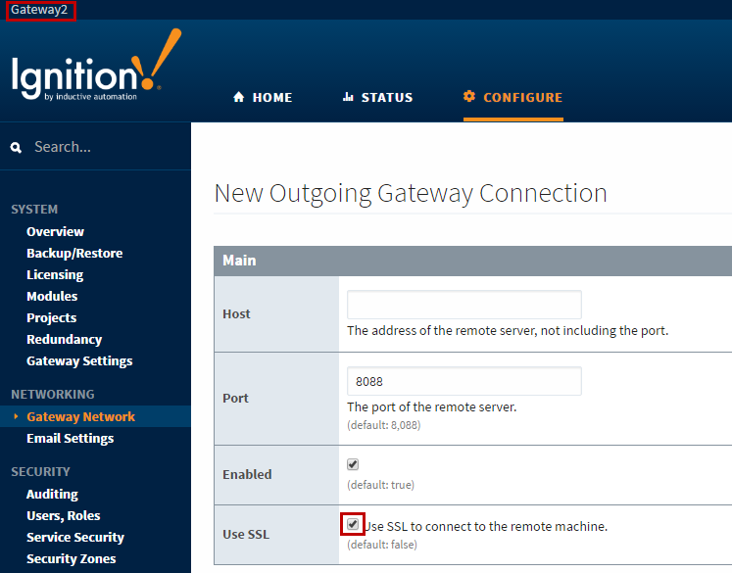Click the Port field showing 8088
The image size is (732, 573).
pyautogui.click(x=464, y=381)
